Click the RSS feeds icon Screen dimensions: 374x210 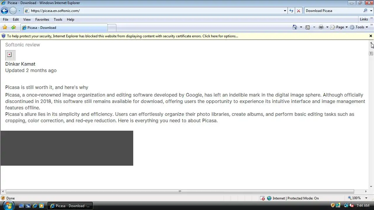(x=308, y=27)
